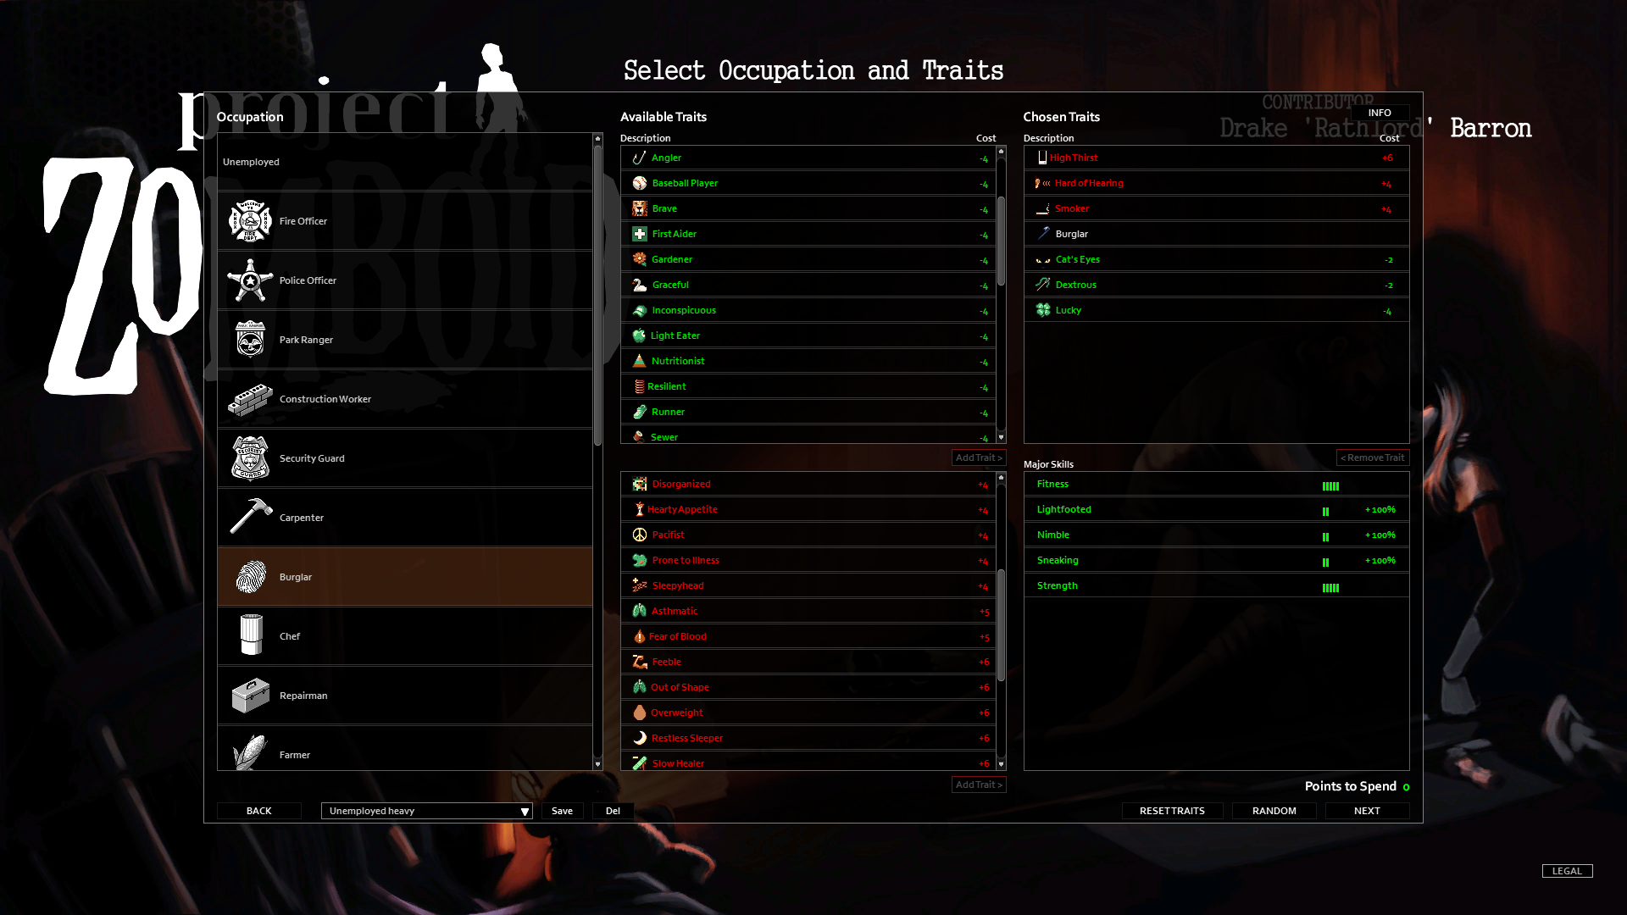This screenshot has height=915, width=1627.
Task: Click RESET TRAITS button
Action: click(x=1171, y=810)
